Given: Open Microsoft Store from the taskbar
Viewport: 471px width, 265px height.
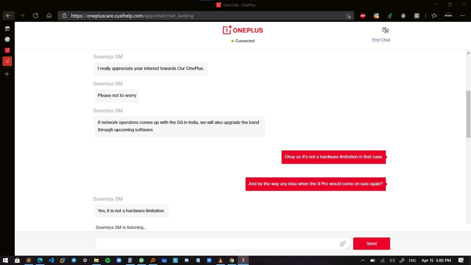Looking at the screenshot, I should pos(17,260).
